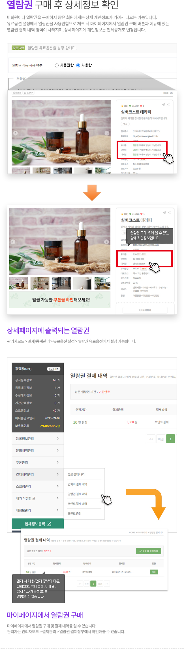The width and height of the screenshot is (184, 649).
Task: Click 스크랩정보 count row
Action: tap(38, 411)
